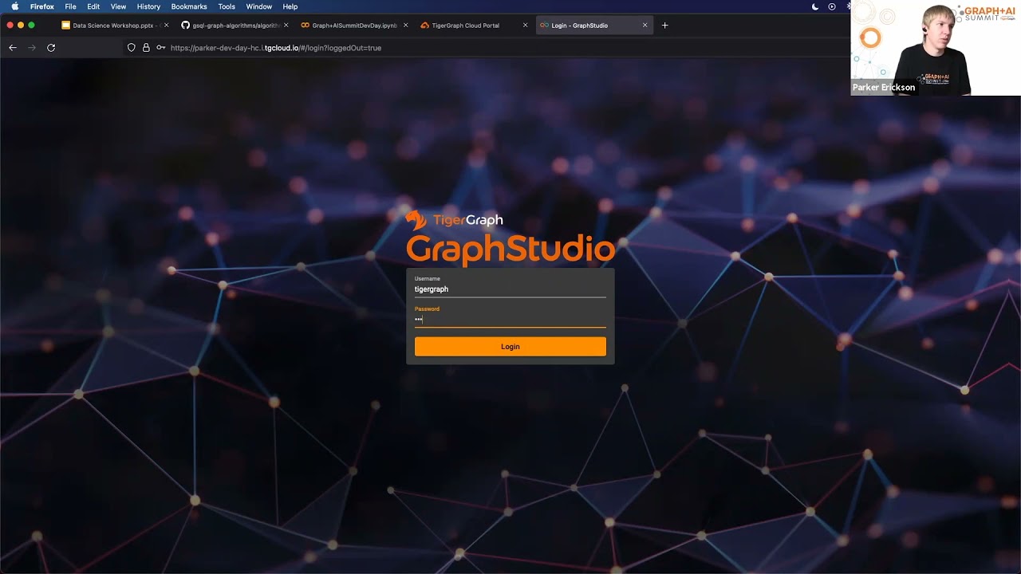The height and width of the screenshot is (574, 1021).
Task: Click the GraphStudio title
Action: pos(510,250)
